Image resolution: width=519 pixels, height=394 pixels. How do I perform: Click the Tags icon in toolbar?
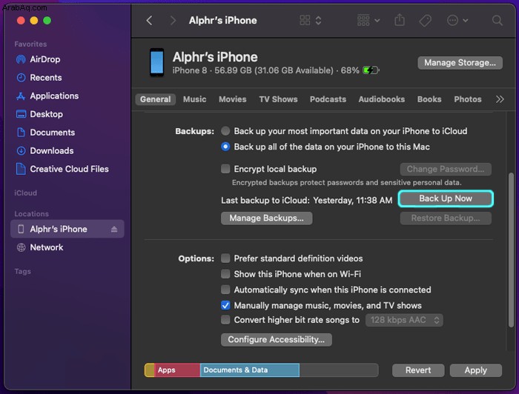(x=426, y=21)
